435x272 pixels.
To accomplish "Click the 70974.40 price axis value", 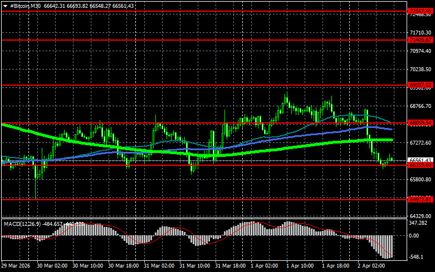I will tap(421, 51).
